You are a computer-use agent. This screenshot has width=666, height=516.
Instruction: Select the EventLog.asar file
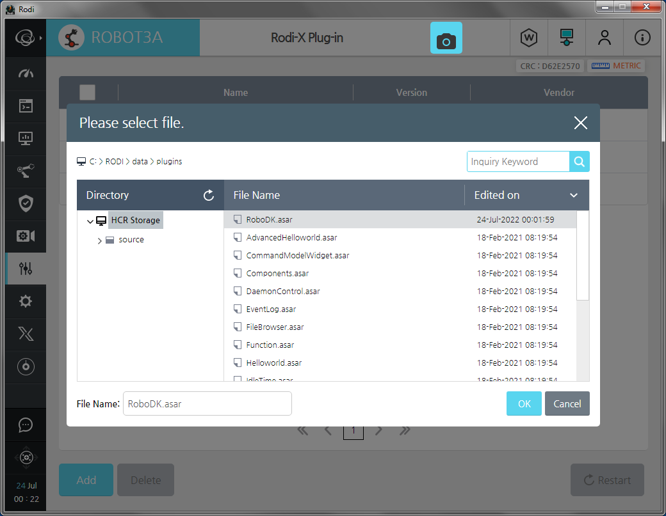271,309
